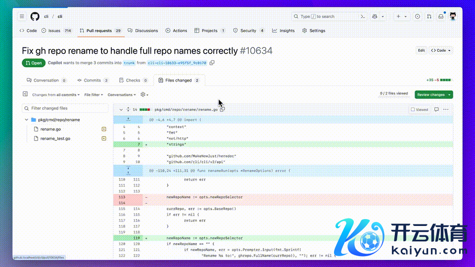Open the command palette icon
Image resolution: width=475 pixels, height=267 pixels.
(x=363, y=16)
